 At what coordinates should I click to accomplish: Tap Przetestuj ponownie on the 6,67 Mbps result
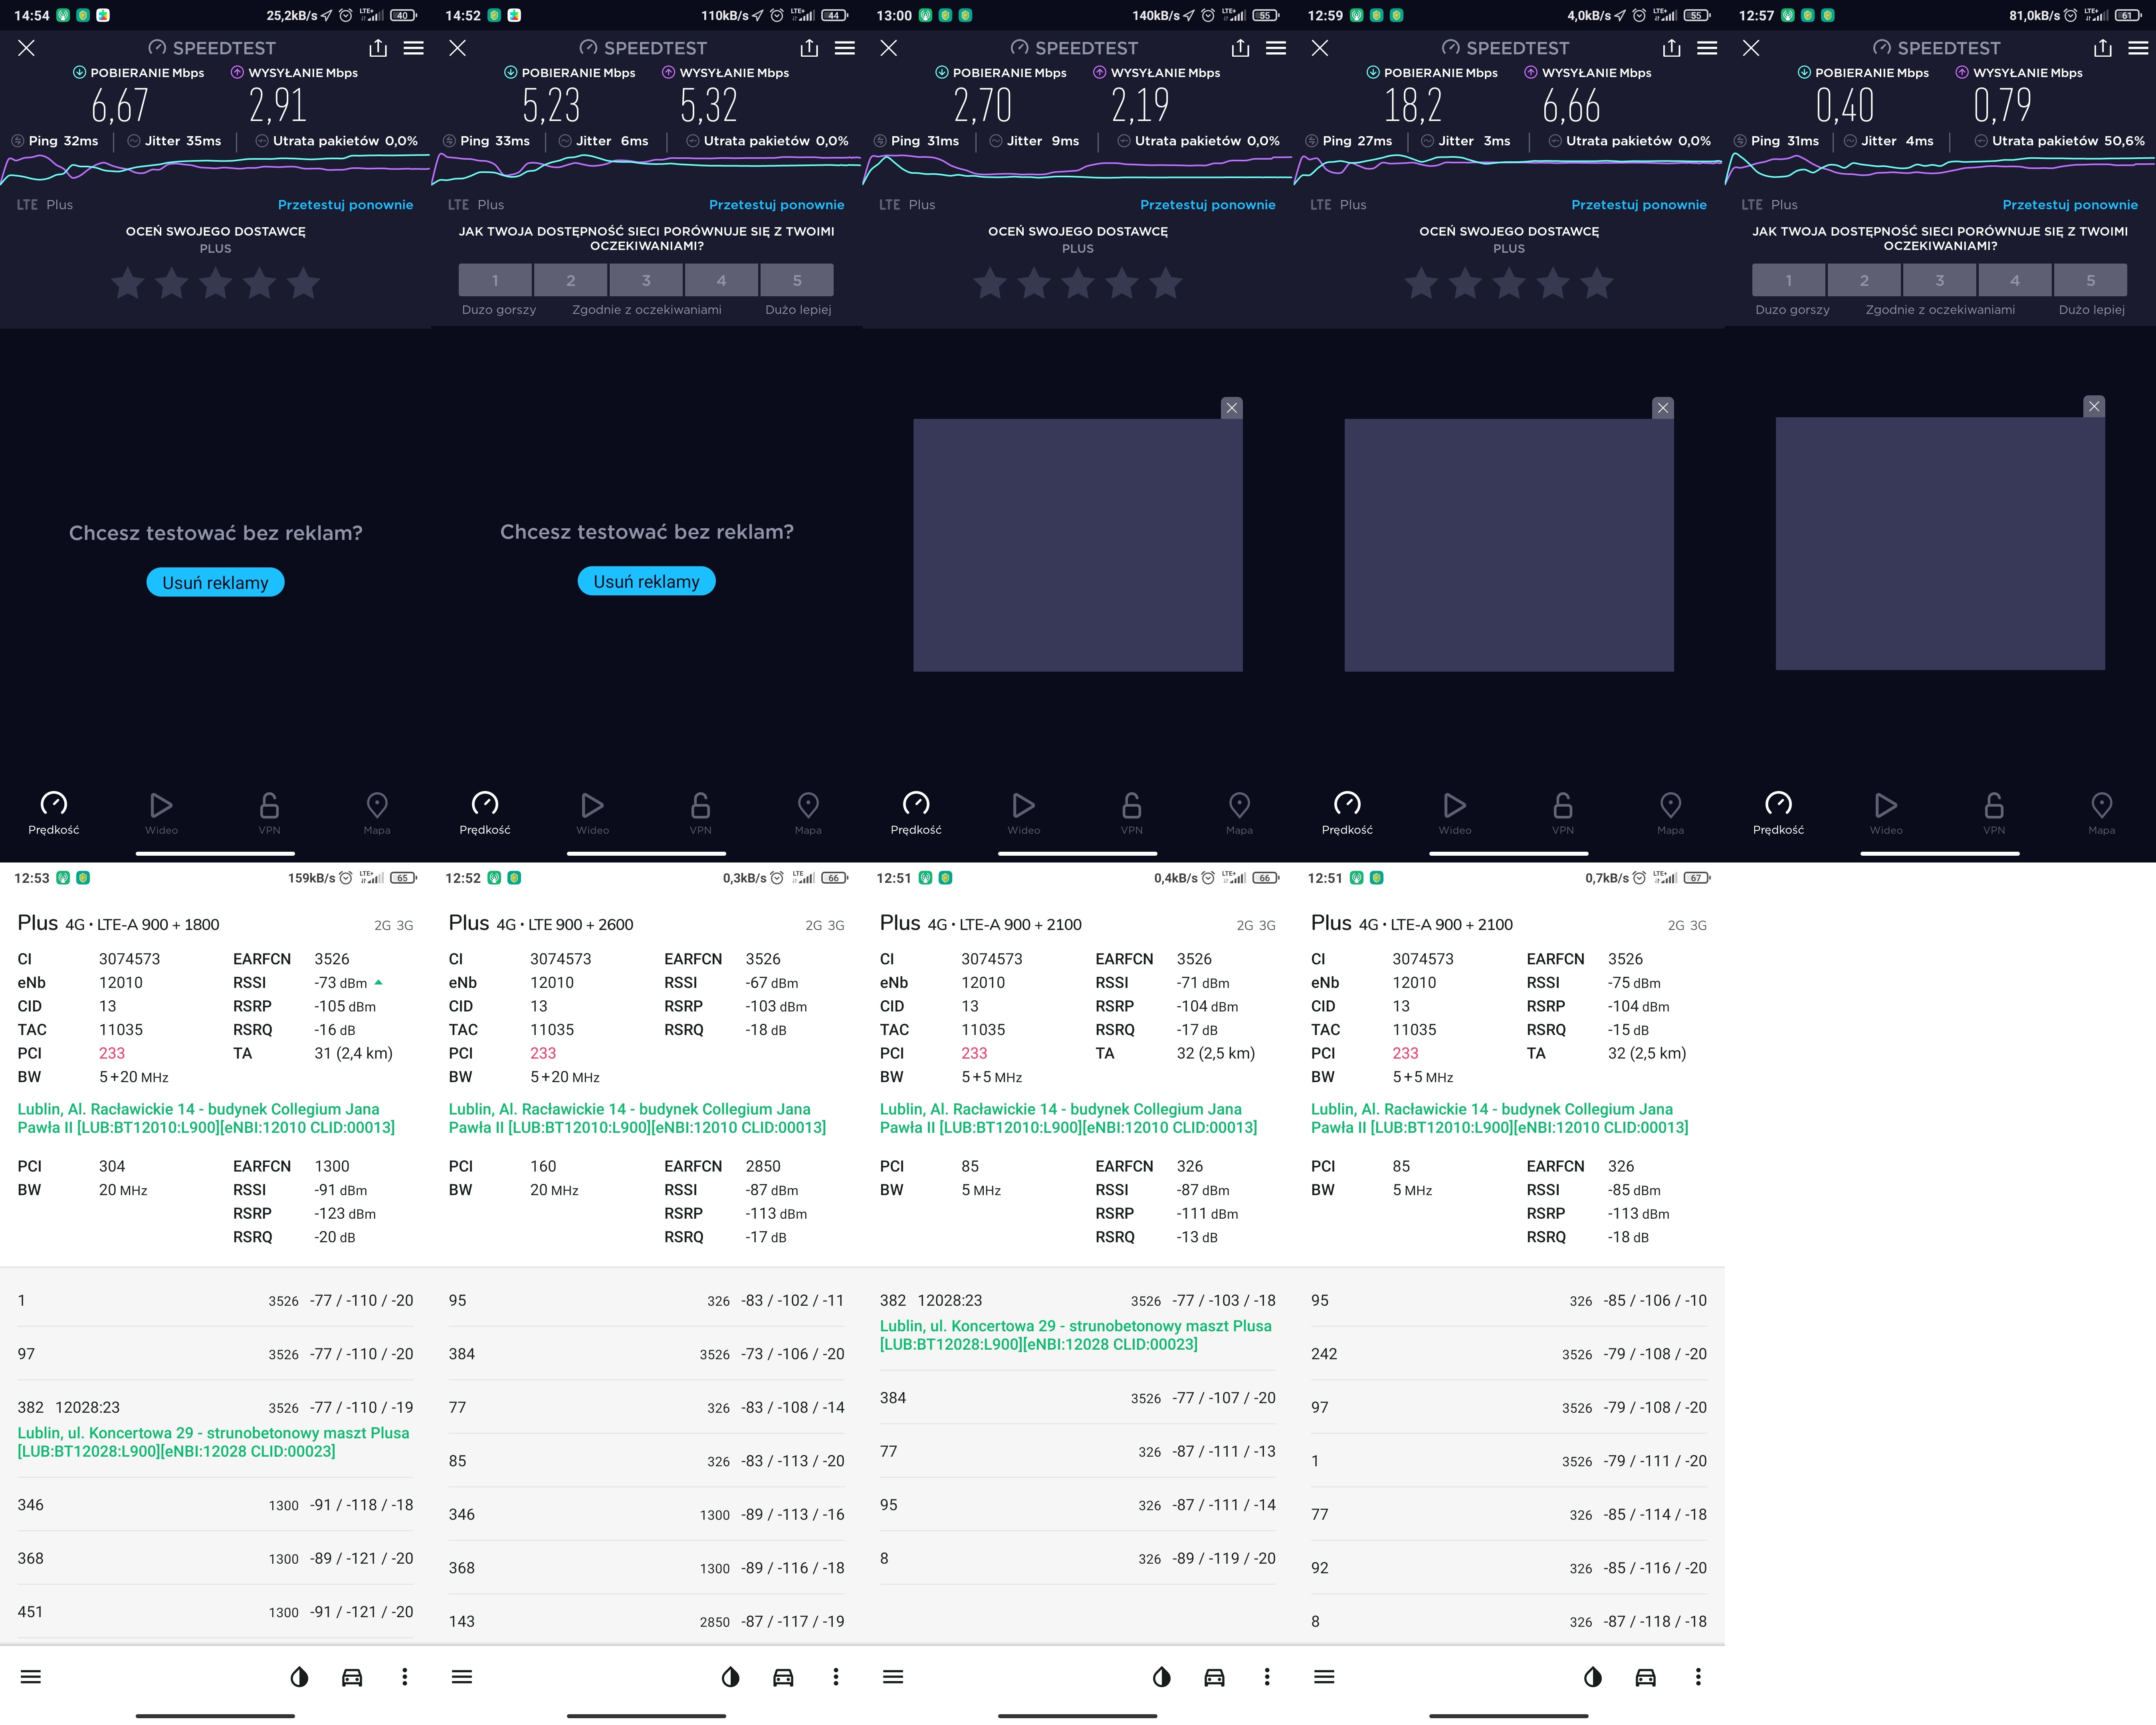(345, 205)
